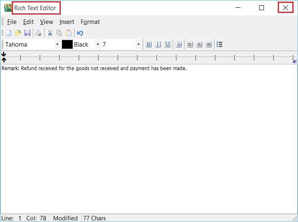Image resolution: width=298 pixels, height=222 pixels.
Task: Open the Format menu
Action: click(90, 22)
